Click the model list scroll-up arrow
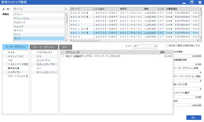 66,14
